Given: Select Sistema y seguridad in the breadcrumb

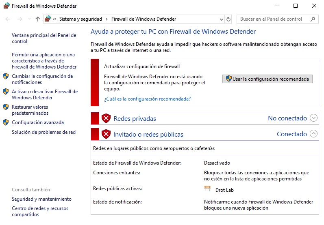Looking at the screenshot, I should point(80,19).
